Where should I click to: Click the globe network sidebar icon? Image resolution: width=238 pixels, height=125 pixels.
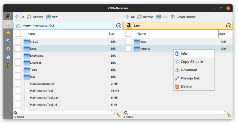8,41
